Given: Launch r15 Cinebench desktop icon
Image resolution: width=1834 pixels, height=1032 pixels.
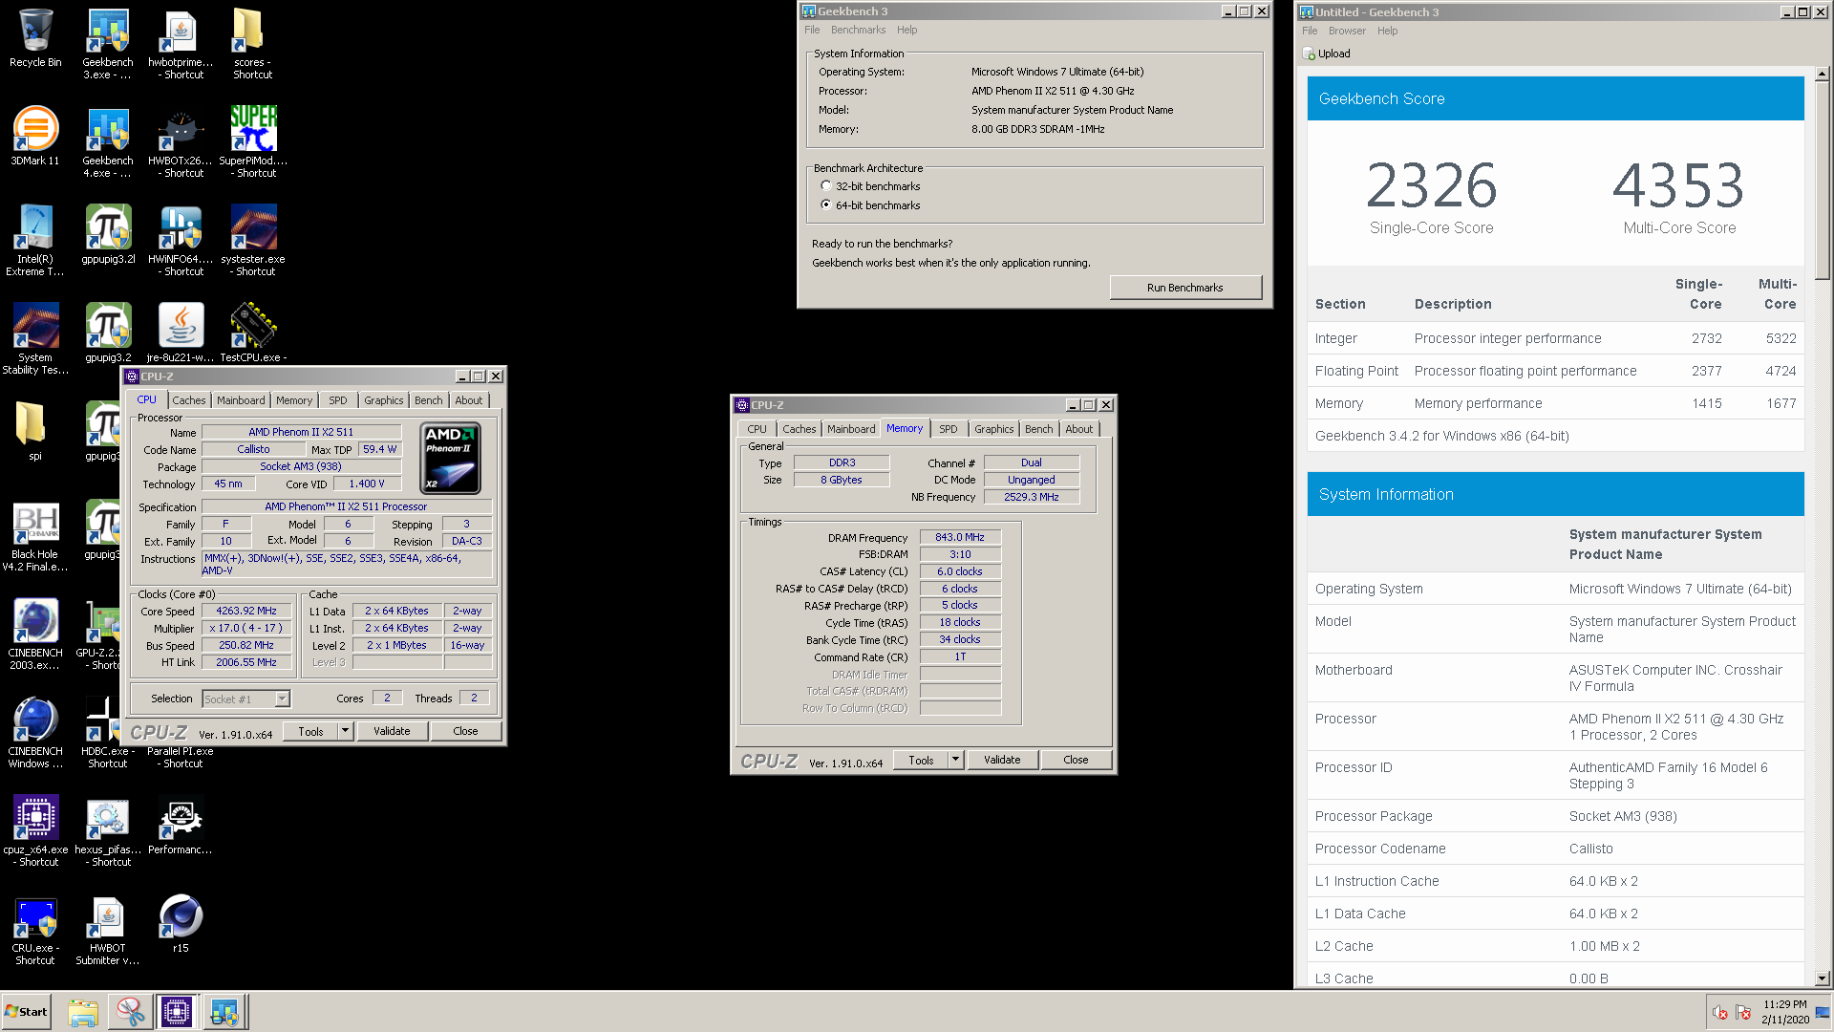Looking at the screenshot, I should 181,924.
